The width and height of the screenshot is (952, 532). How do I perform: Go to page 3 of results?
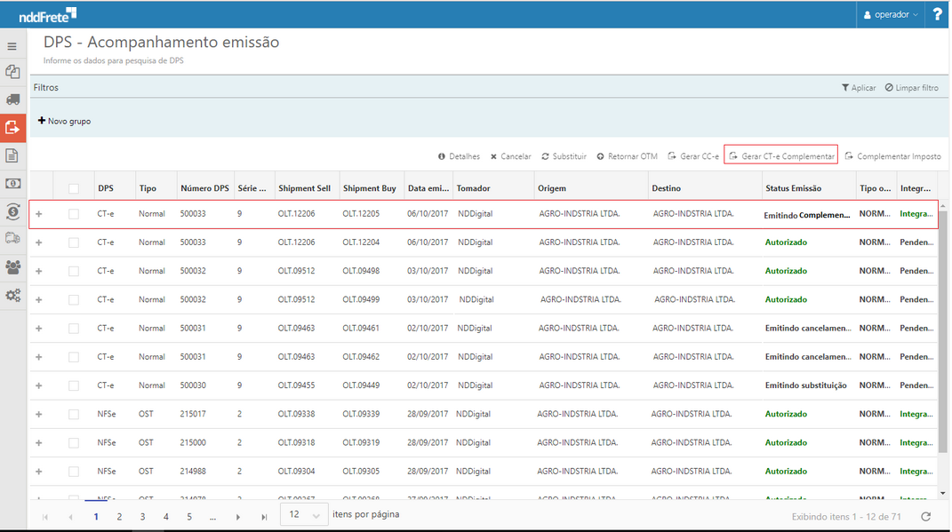(142, 516)
